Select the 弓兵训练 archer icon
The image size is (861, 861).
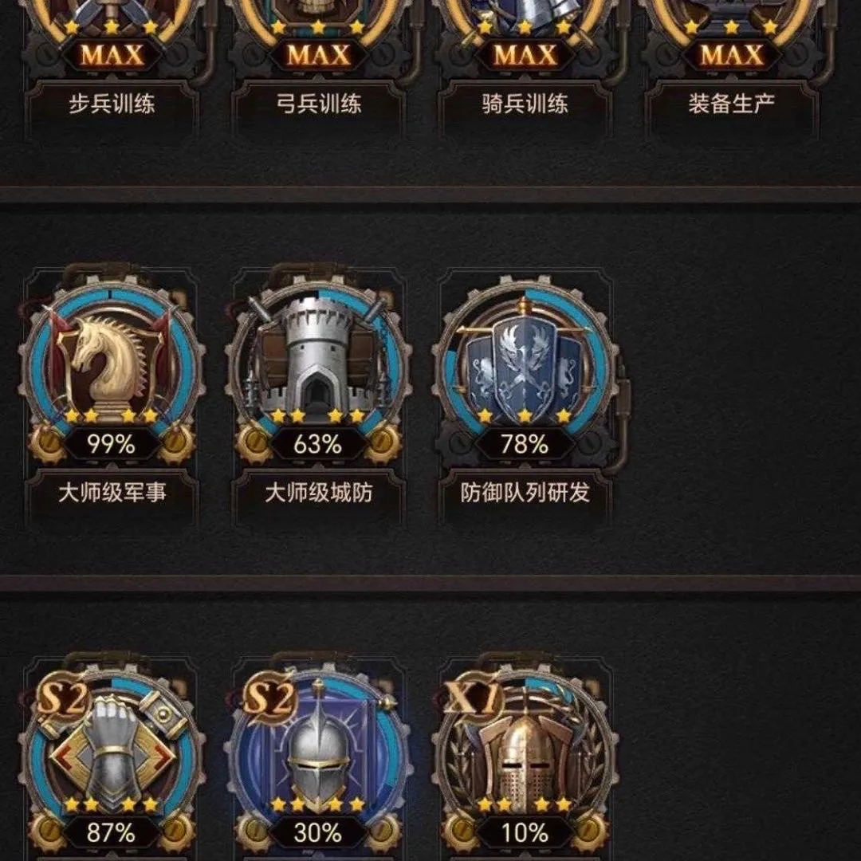coord(318,22)
